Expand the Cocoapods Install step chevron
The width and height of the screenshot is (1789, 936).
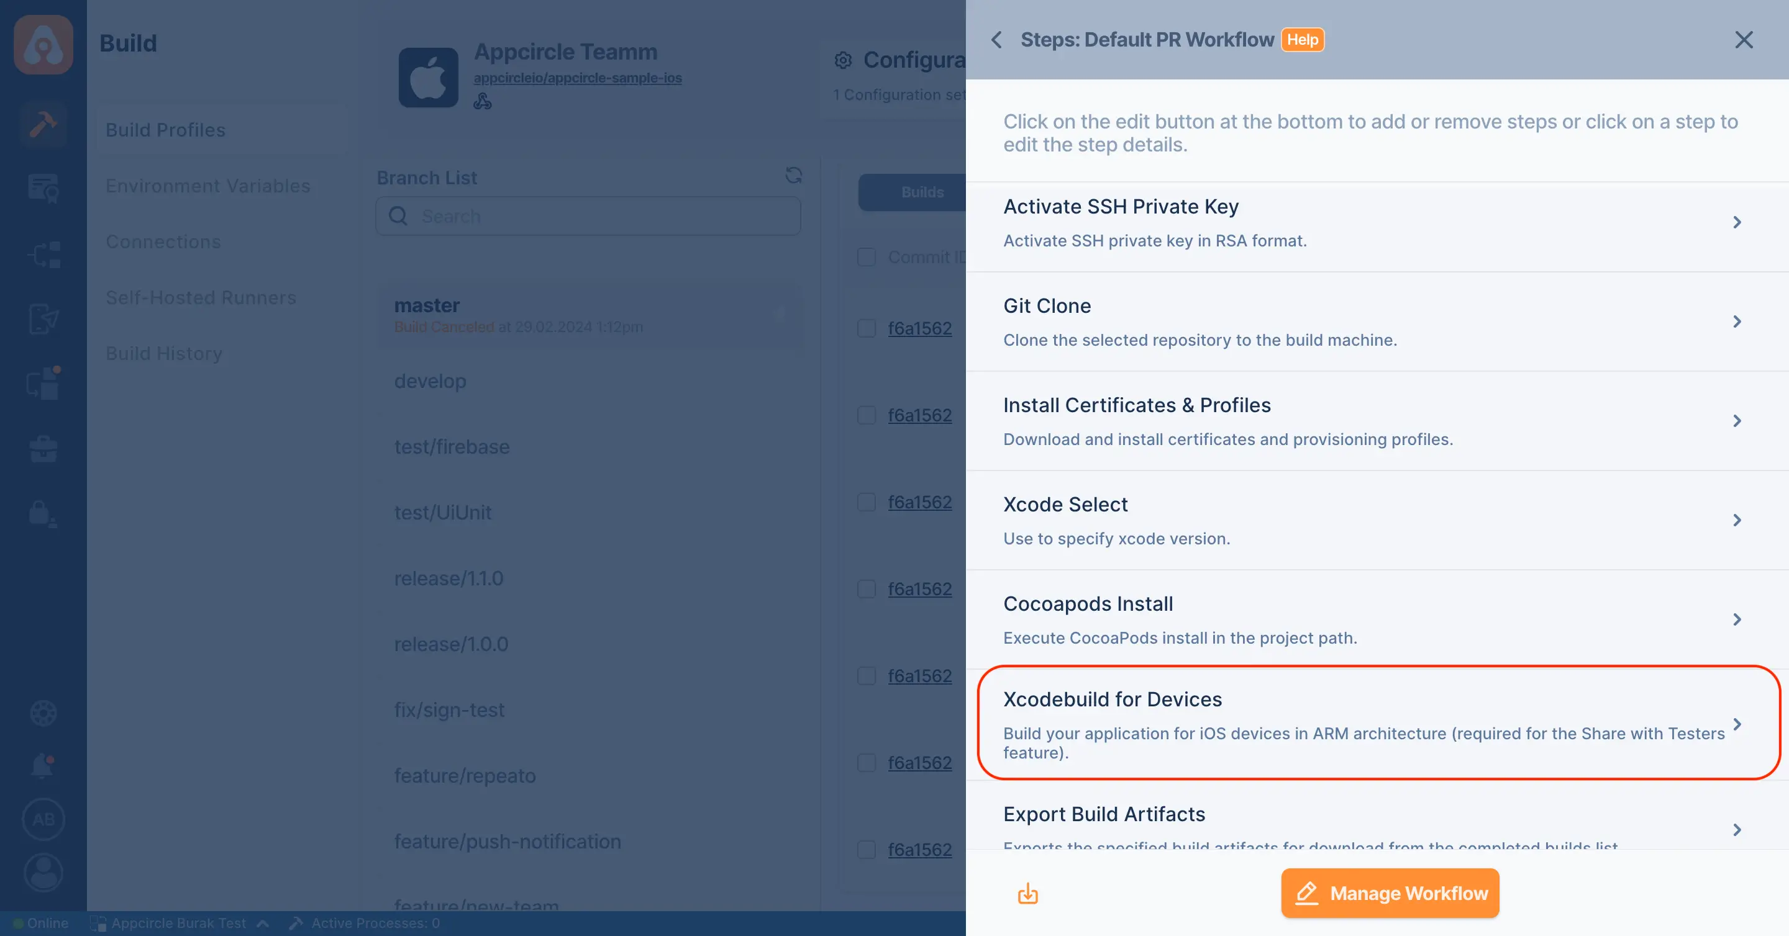point(1737,619)
